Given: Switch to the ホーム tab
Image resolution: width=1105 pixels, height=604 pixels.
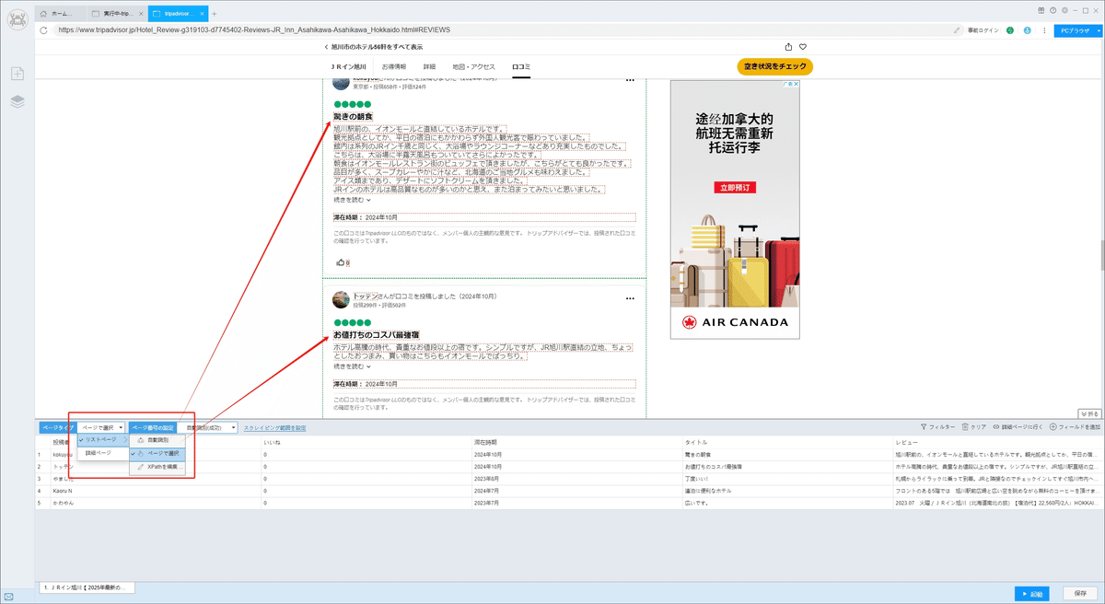Looking at the screenshot, I should point(60,14).
